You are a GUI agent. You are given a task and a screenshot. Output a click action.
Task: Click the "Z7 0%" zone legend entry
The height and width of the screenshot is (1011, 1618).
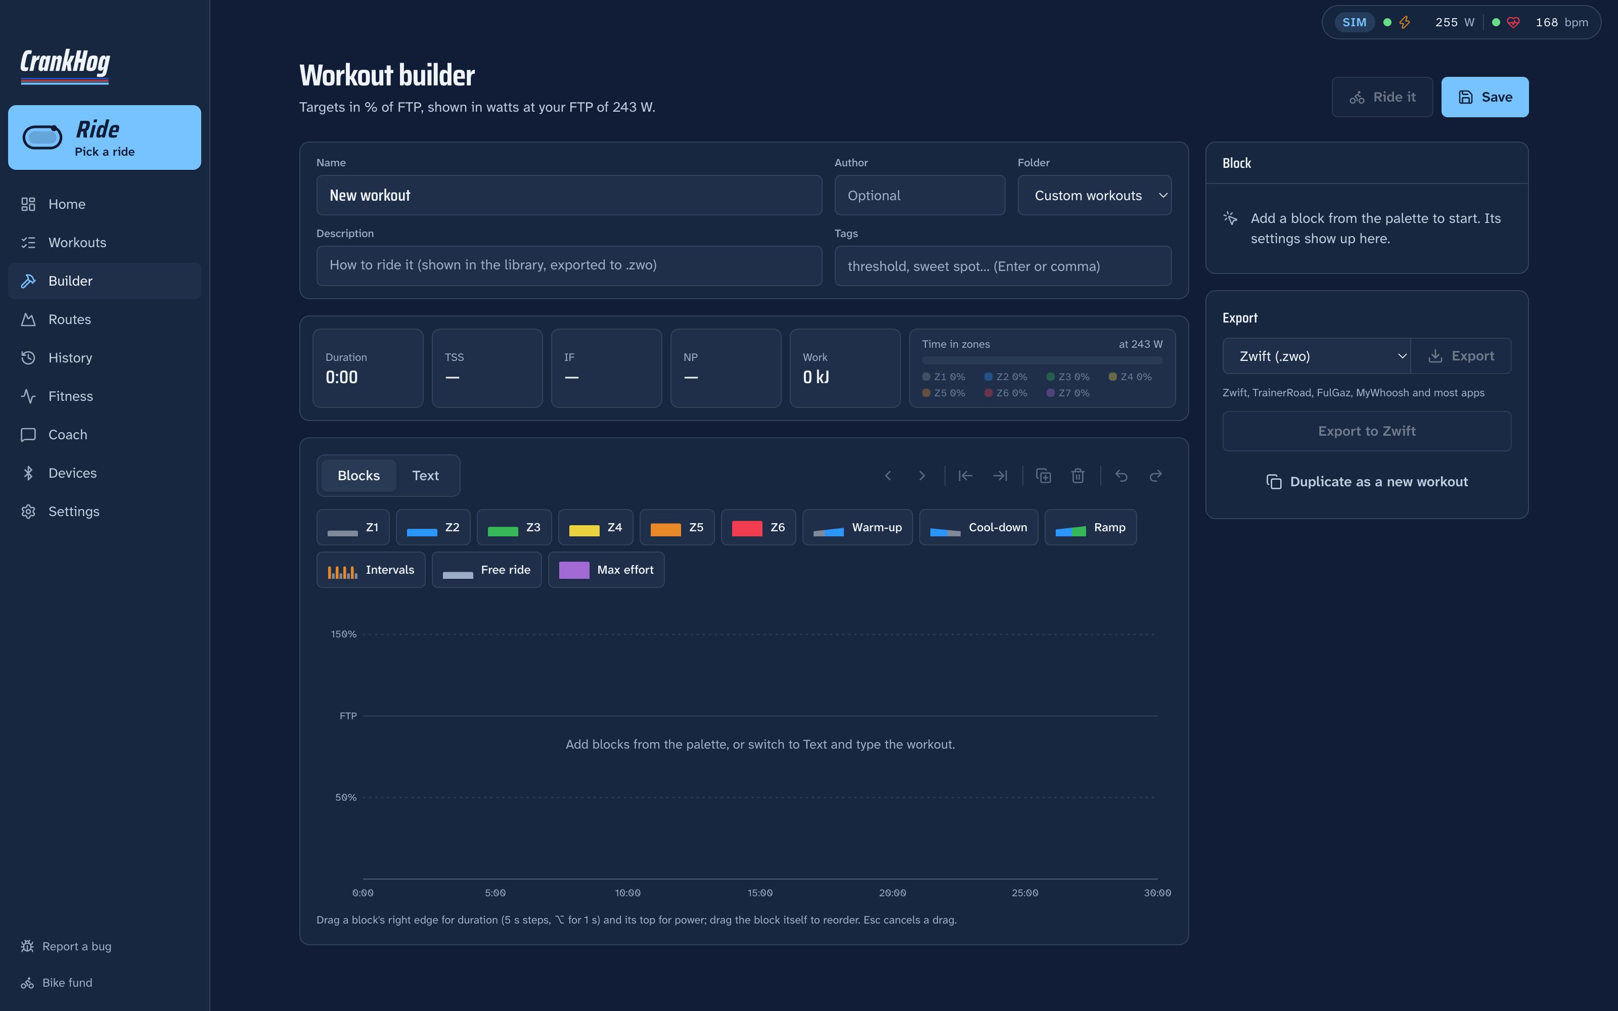pos(1068,392)
